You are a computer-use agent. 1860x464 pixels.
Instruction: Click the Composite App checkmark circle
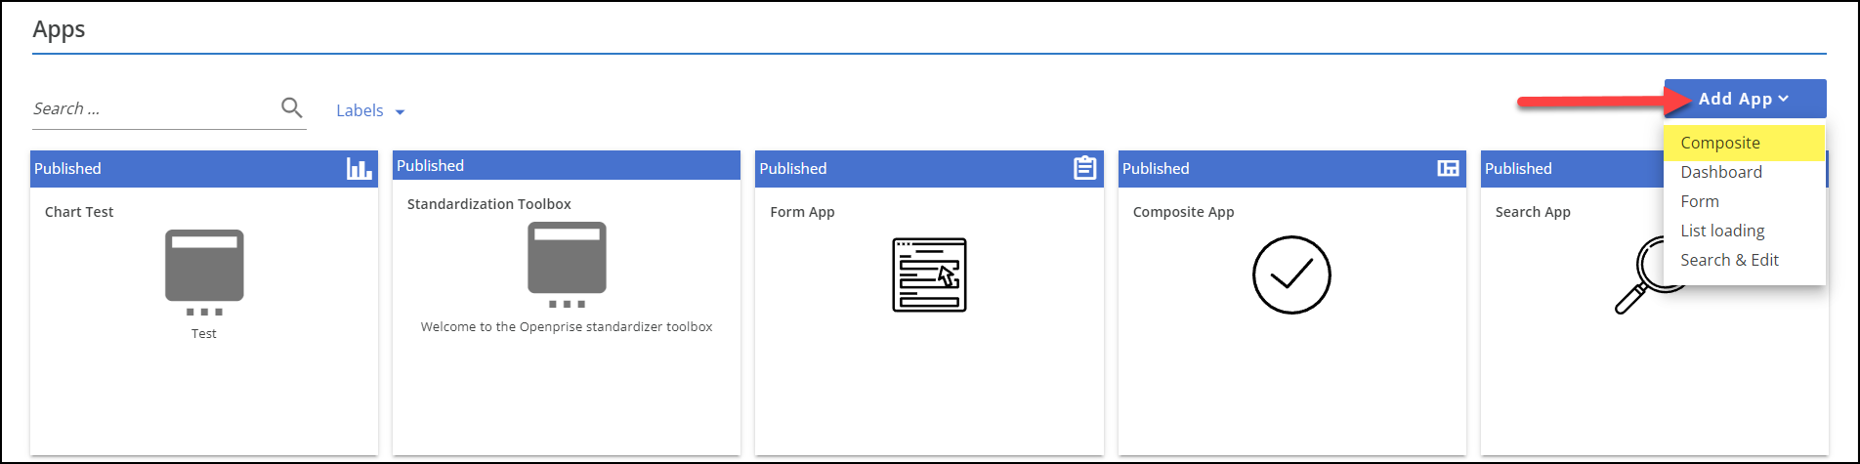[1291, 274]
